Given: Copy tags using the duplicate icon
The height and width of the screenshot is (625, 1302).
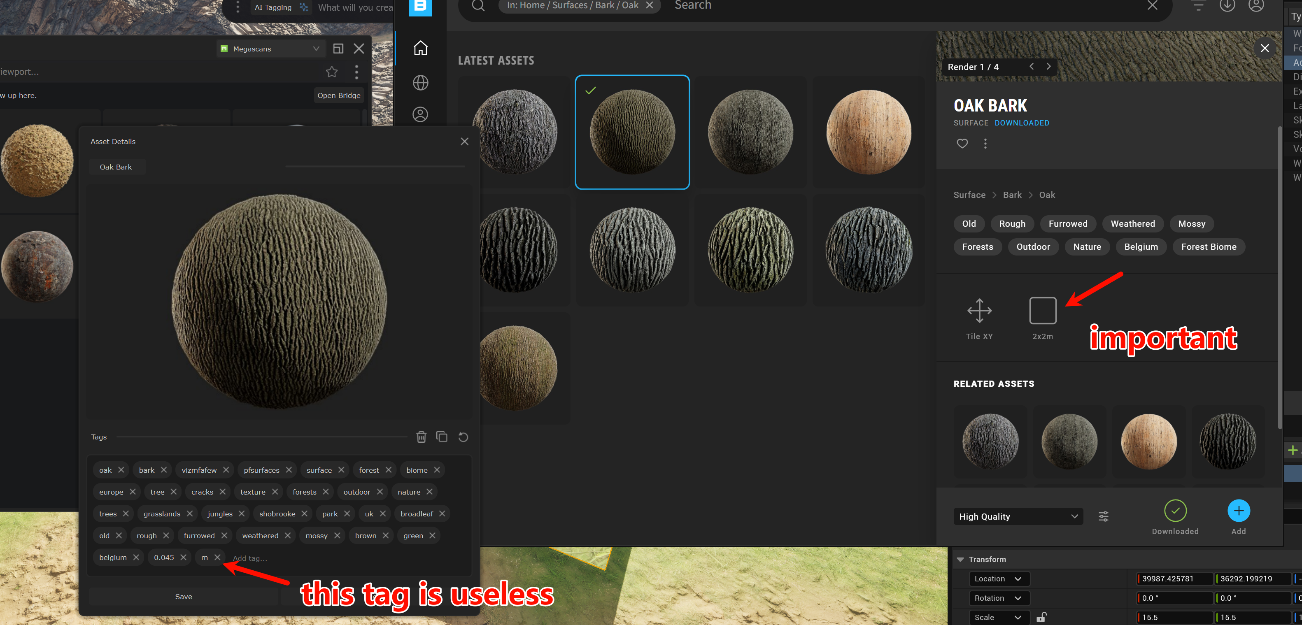Looking at the screenshot, I should 442,437.
